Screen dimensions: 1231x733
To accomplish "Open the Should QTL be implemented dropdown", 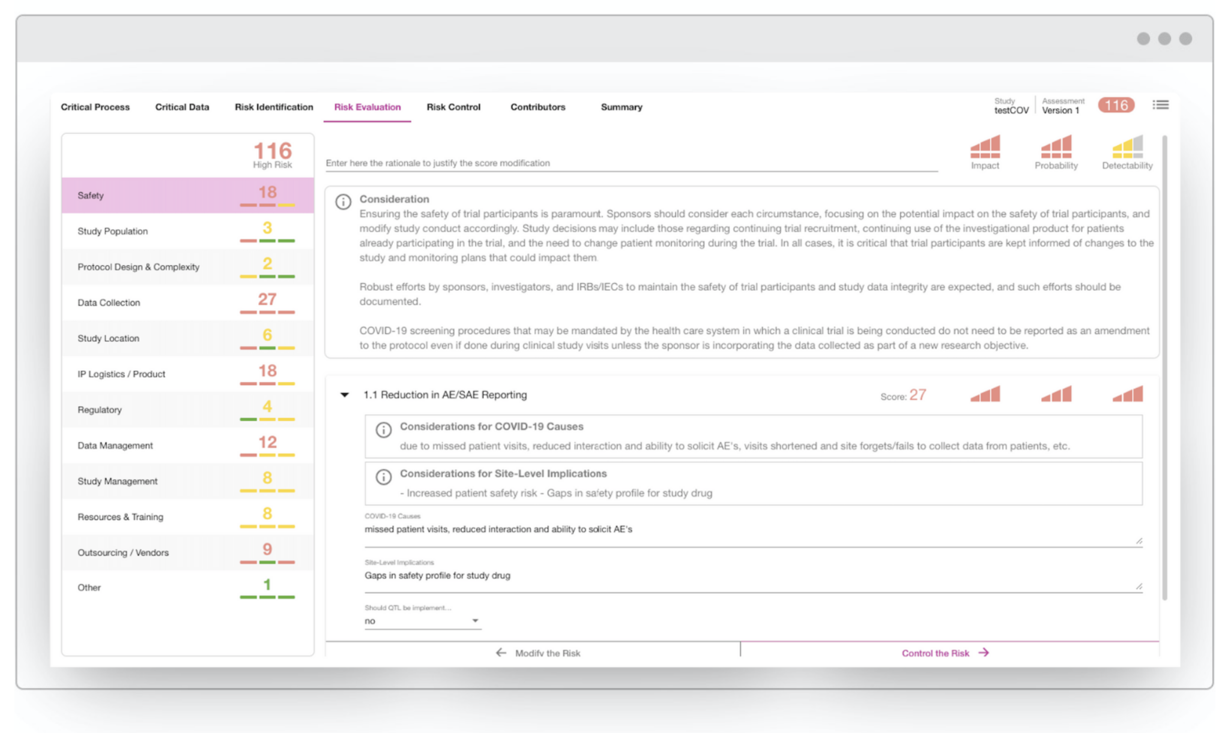I will [x=420, y=621].
